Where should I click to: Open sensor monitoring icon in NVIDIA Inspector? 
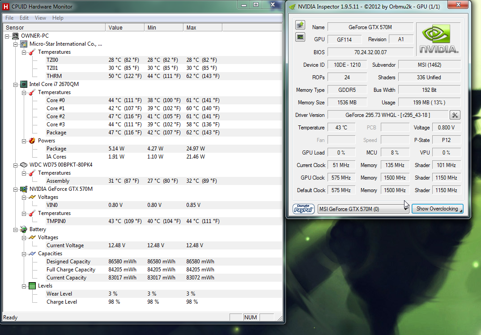coord(300,37)
